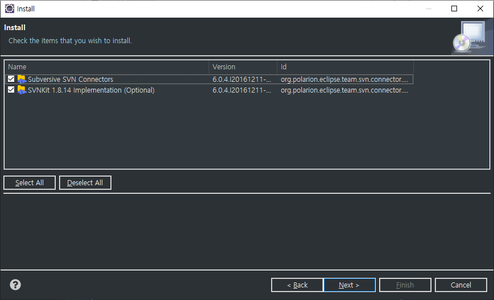Maximize the Install window
This screenshot has width=494, height=300.
(x=454, y=9)
